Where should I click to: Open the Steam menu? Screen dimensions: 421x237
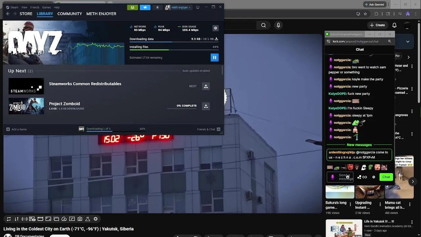(12, 7)
